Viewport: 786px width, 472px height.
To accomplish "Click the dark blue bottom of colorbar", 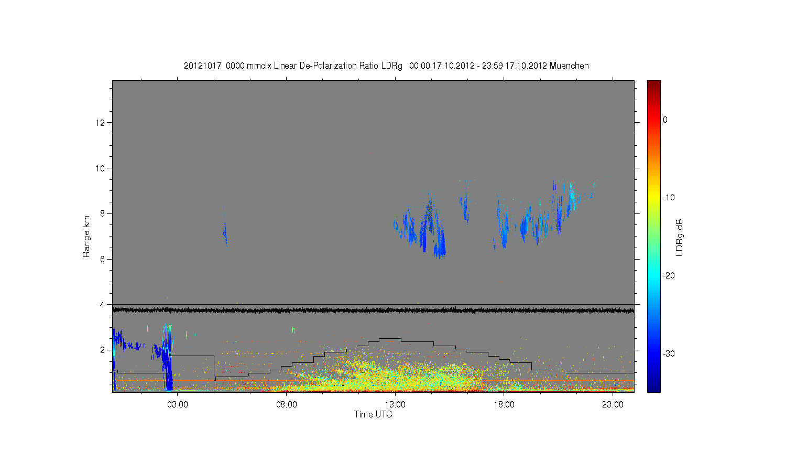I will (x=653, y=387).
